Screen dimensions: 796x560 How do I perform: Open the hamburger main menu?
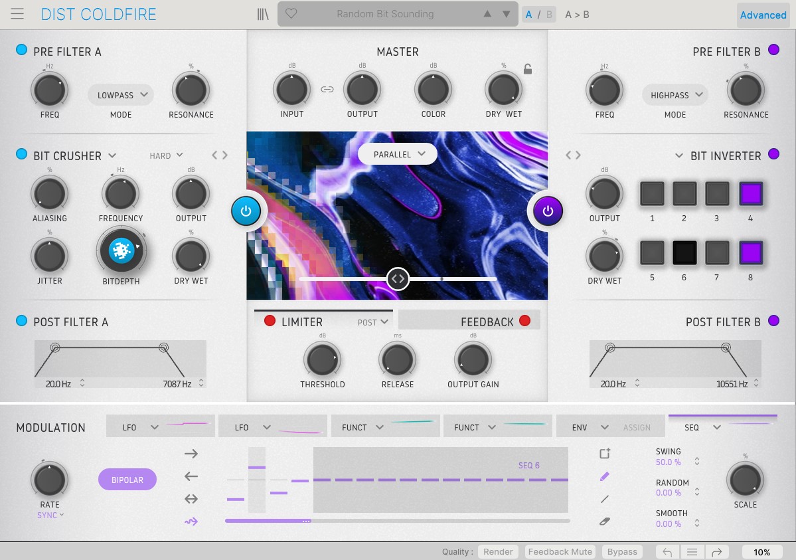pos(17,14)
